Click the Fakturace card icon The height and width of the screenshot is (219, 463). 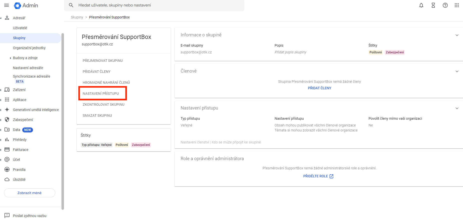coord(7,149)
